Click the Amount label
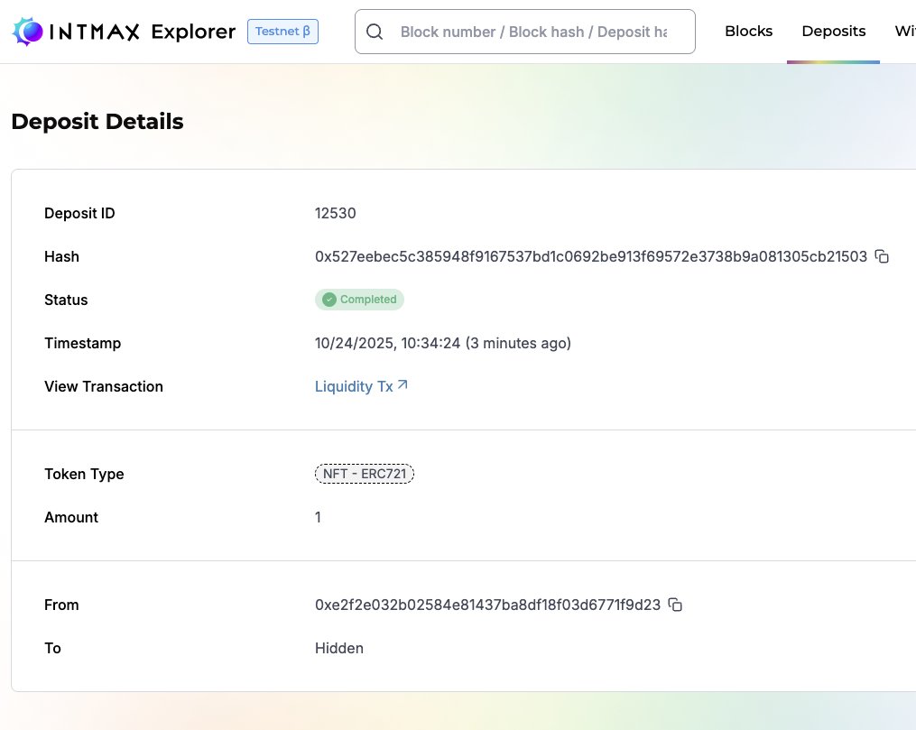This screenshot has width=916, height=730. (71, 517)
